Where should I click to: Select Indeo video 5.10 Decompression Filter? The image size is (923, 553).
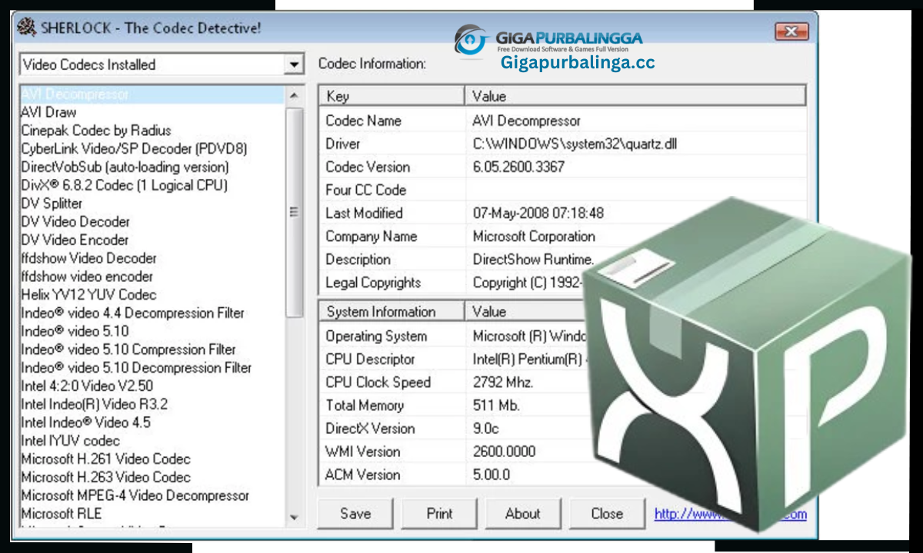pos(136,368)
